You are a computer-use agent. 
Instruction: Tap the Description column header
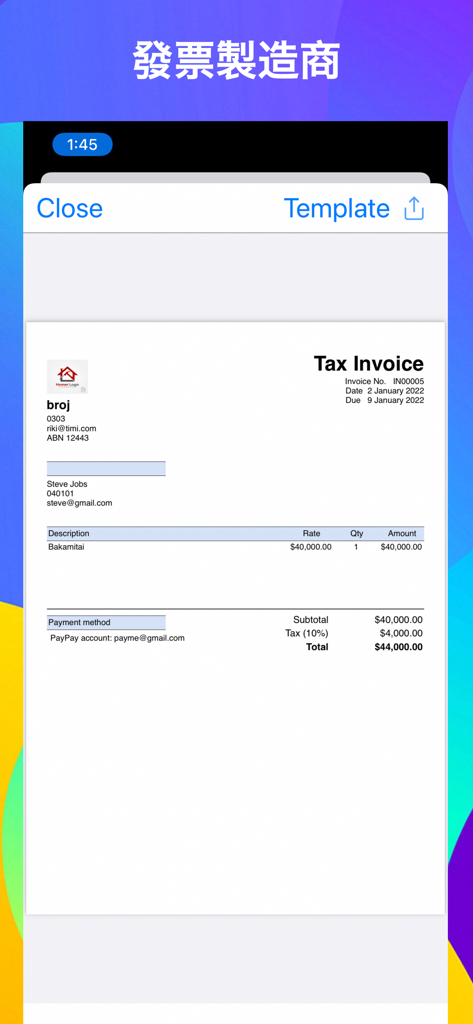click(69, 533)
